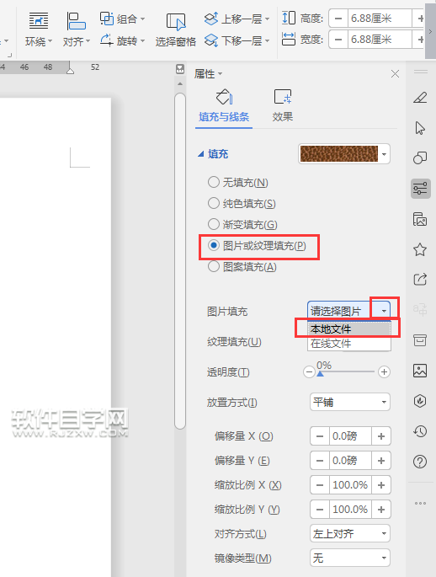
Task: Close the 属性 properties panel
Action: coord(396,74)
